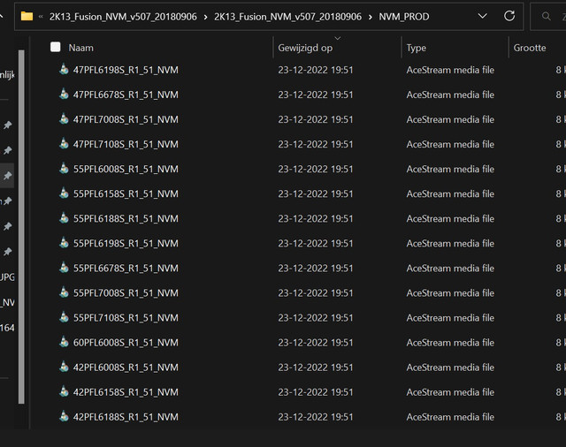Image resolution: width=566 pixels, height=447 pixels.
Task: Sort files by Gewijzigd op column
Action: tap(305, 48)
